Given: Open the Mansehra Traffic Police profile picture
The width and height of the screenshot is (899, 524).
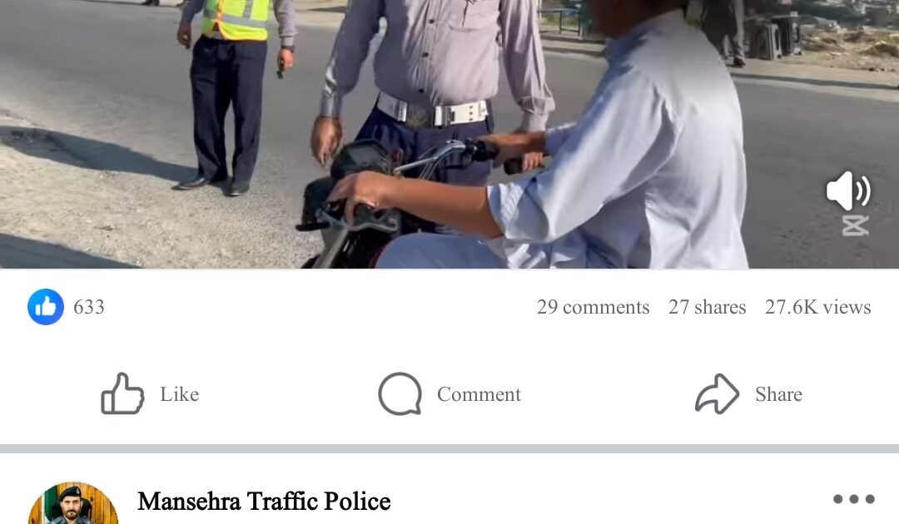Looking at the screenshot, I should 72,503.
